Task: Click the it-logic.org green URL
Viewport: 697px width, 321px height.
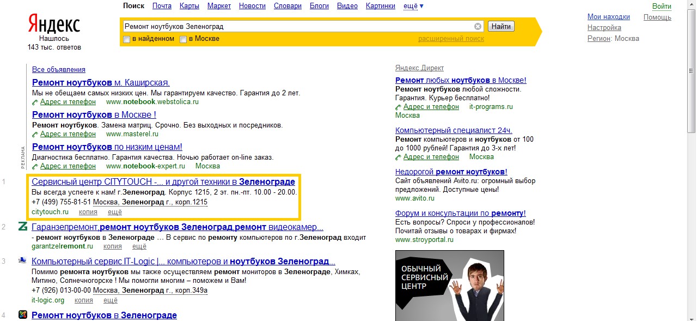Action: pyautogui.click(x=48, y=300)
